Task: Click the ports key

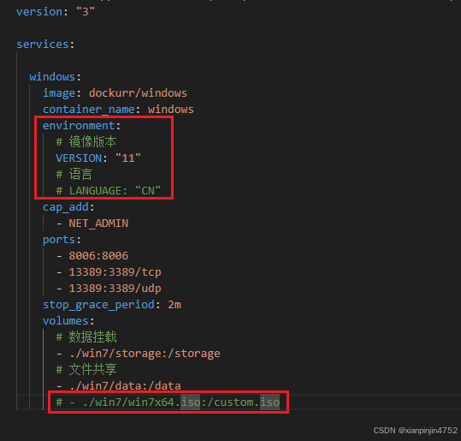Action: pos(59,240)
